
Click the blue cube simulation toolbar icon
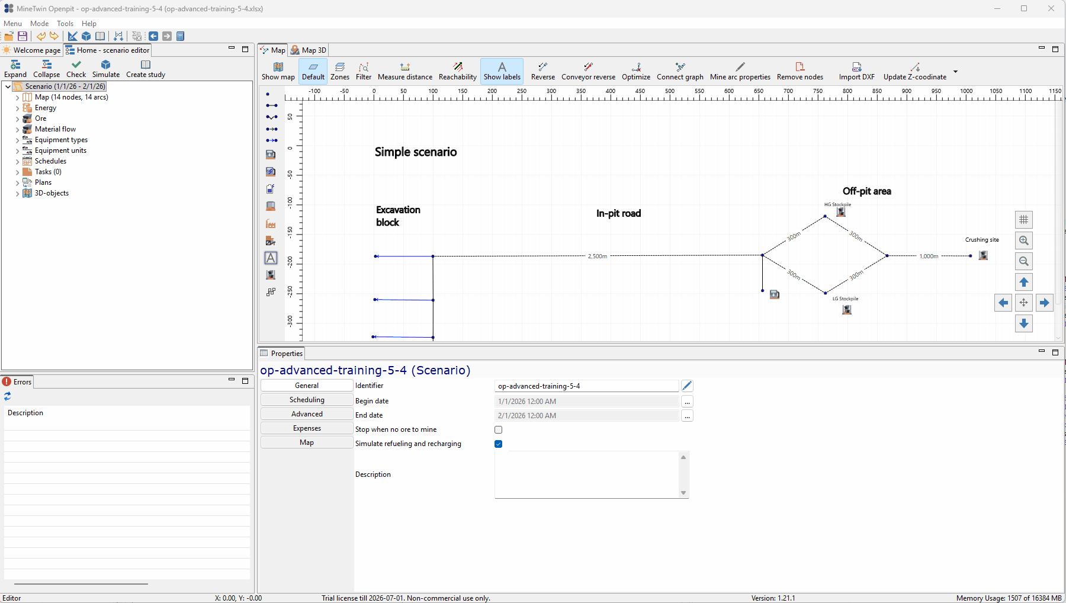point(86,36)
